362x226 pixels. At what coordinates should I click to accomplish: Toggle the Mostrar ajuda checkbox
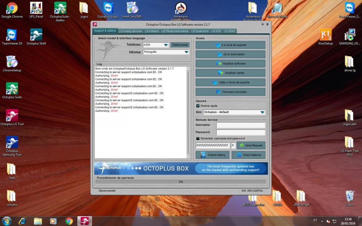[x=198, y=106]
